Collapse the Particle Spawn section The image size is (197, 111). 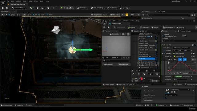coord(139,41)
